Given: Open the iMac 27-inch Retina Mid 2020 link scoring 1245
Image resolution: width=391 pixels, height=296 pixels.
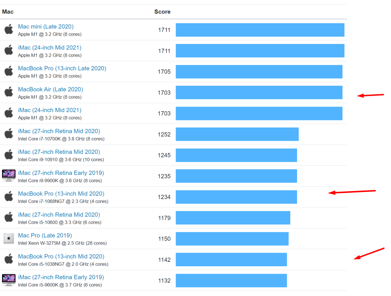Looking at the screenshot, I should 59,152.
